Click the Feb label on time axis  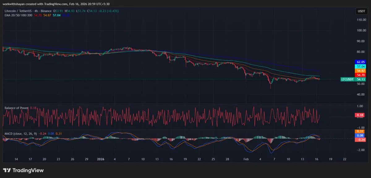pos(246,159)
